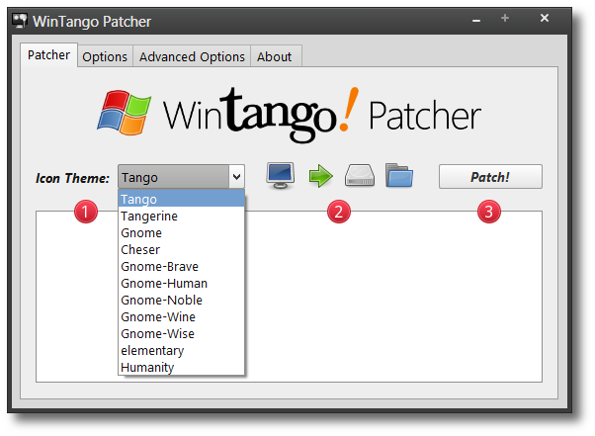Select the Humanity icon theme
The width and height of the screenshot is (595, 436).
182,367
